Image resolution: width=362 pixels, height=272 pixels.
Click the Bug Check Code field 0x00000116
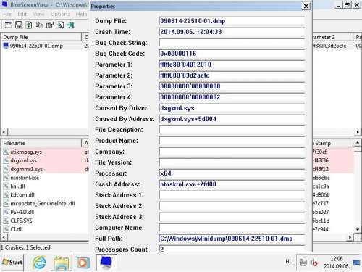232,54
